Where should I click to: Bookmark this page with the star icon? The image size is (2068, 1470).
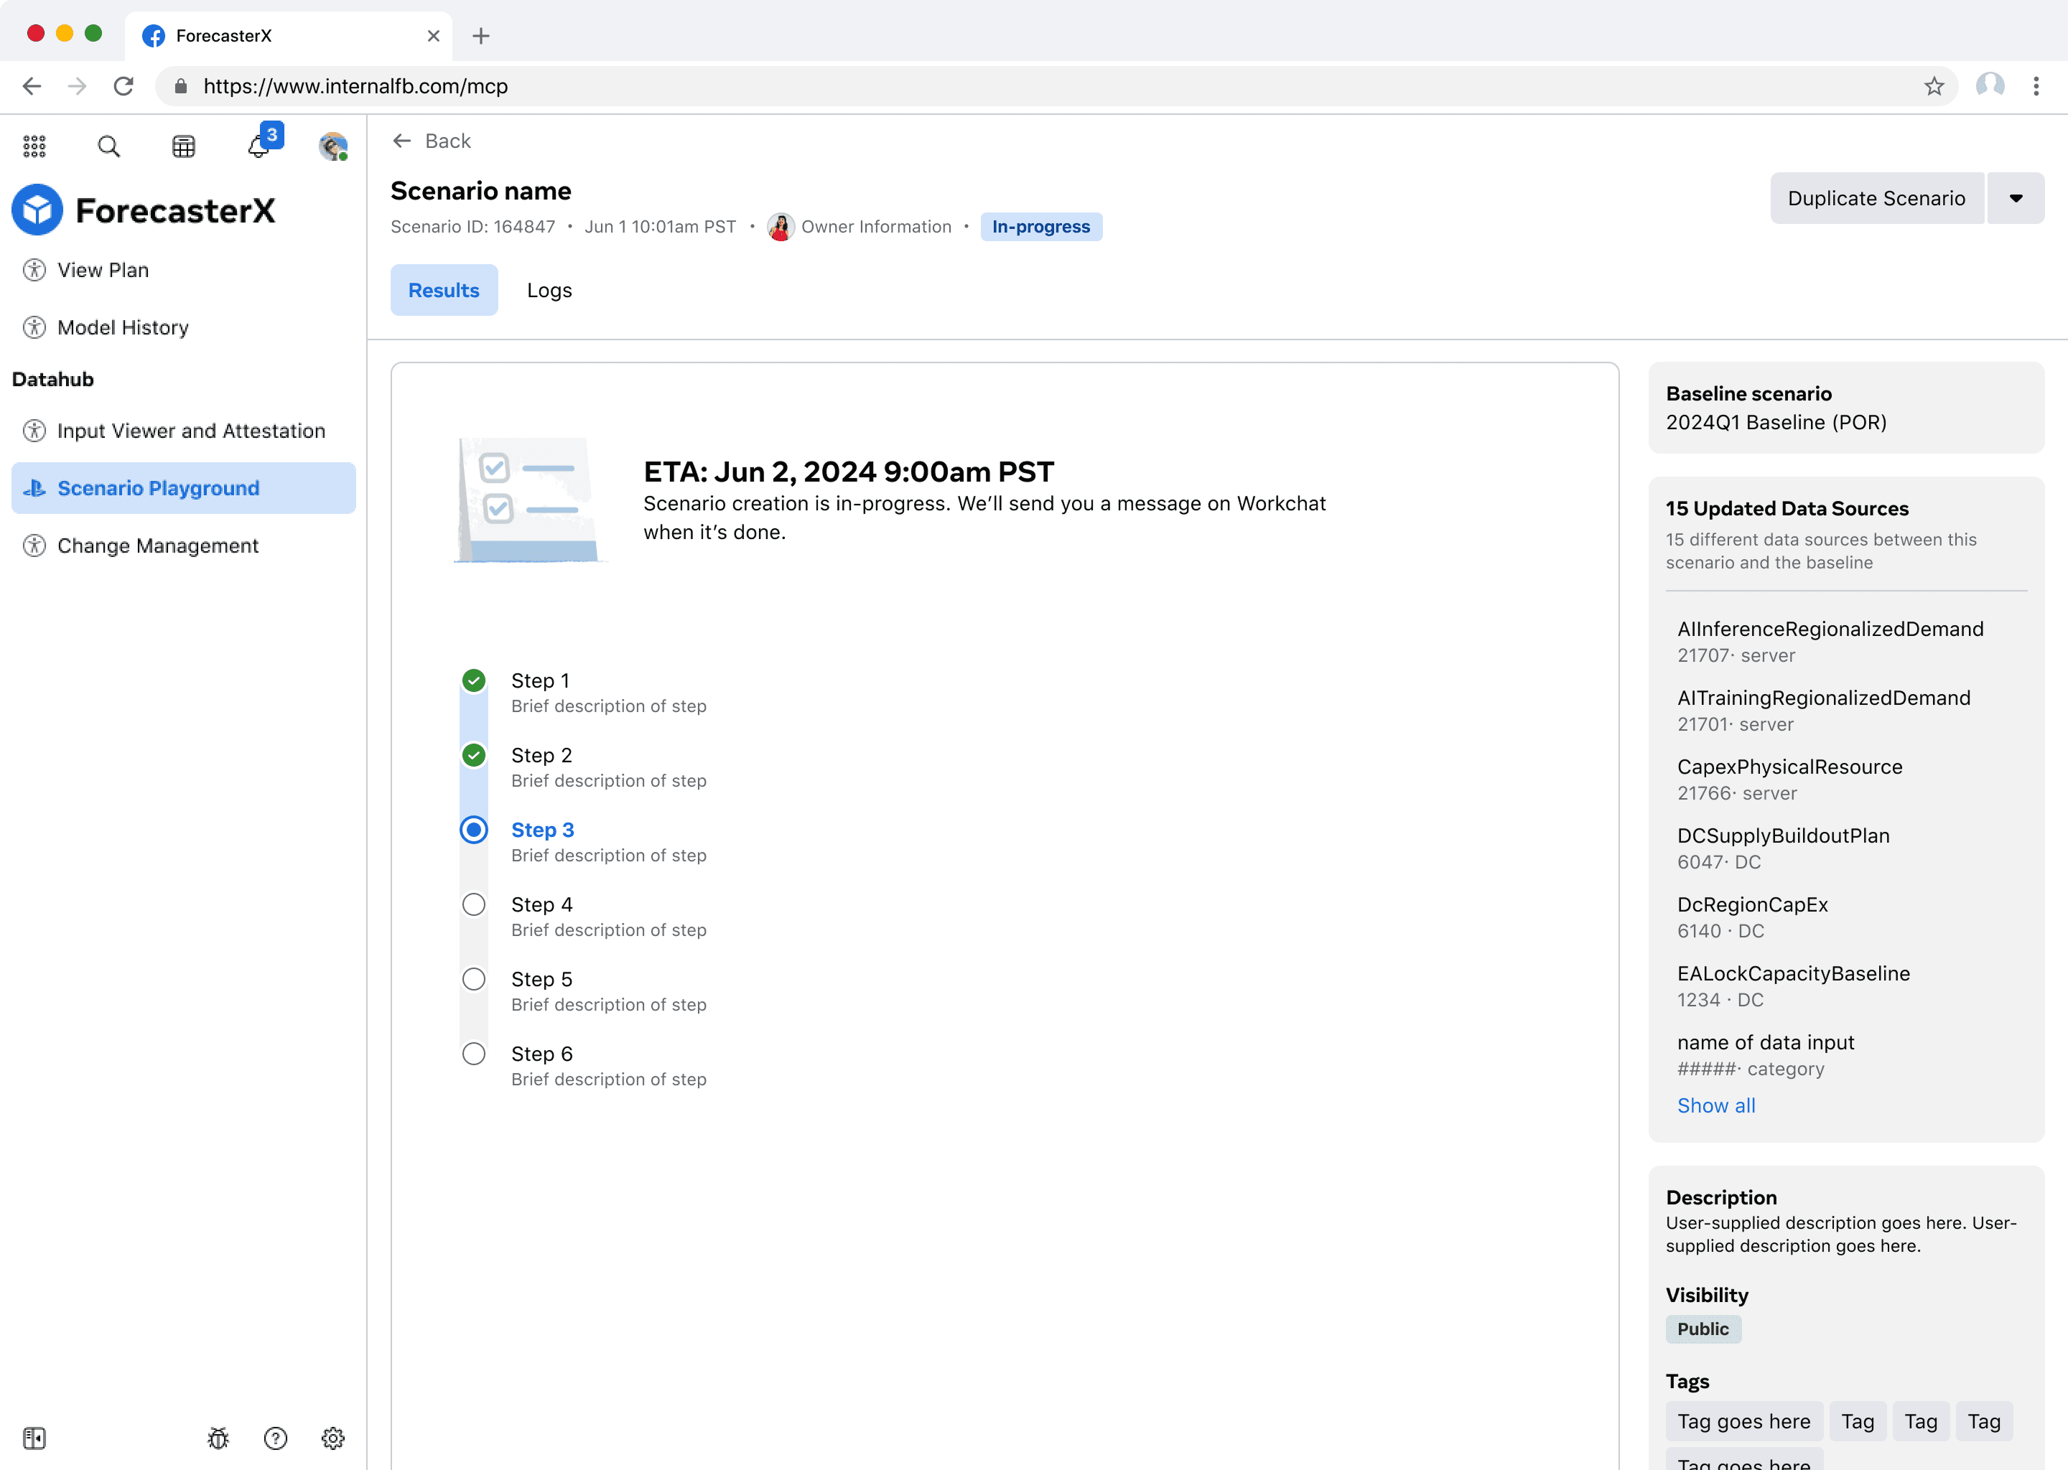pos(1935,86)
